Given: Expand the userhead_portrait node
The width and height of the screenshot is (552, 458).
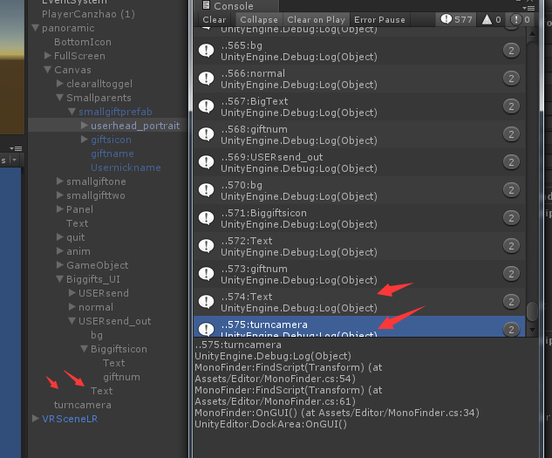Looking at the screenshot, I should (84, 126).
